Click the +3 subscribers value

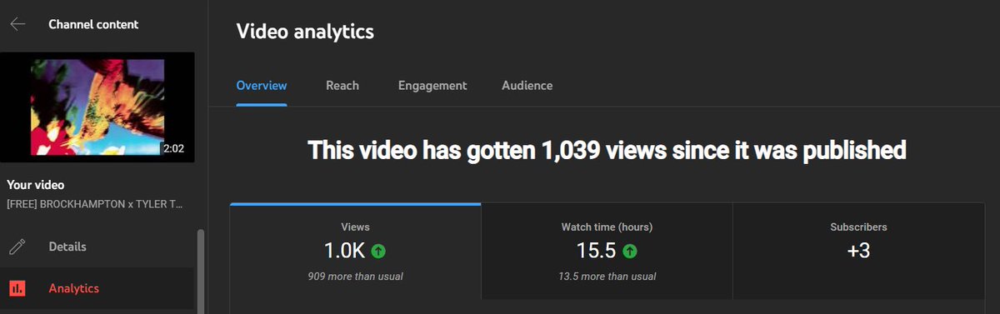tap(858, 250)
